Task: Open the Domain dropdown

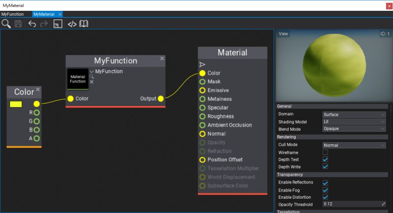Action: [x=354, y=115]
